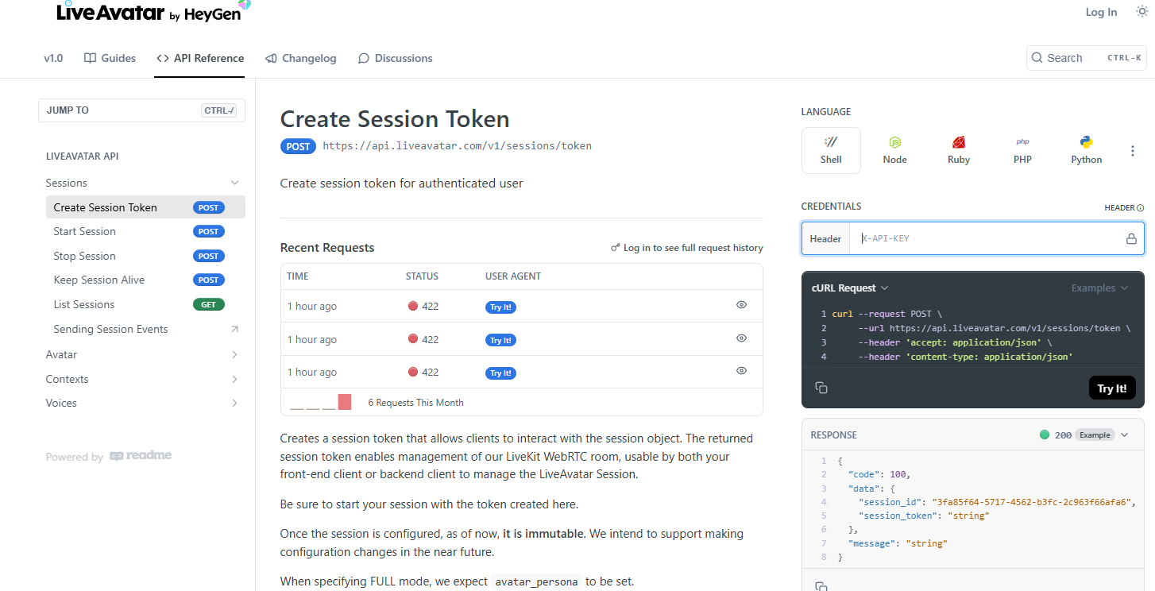Click the 6 Requests This Month text
Viewport: 1155px width, 591px height.
415,403
